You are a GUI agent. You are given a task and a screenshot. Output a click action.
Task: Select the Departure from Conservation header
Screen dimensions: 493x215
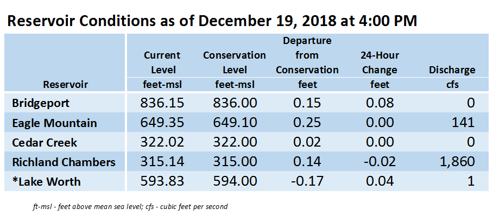coord(307,55)
